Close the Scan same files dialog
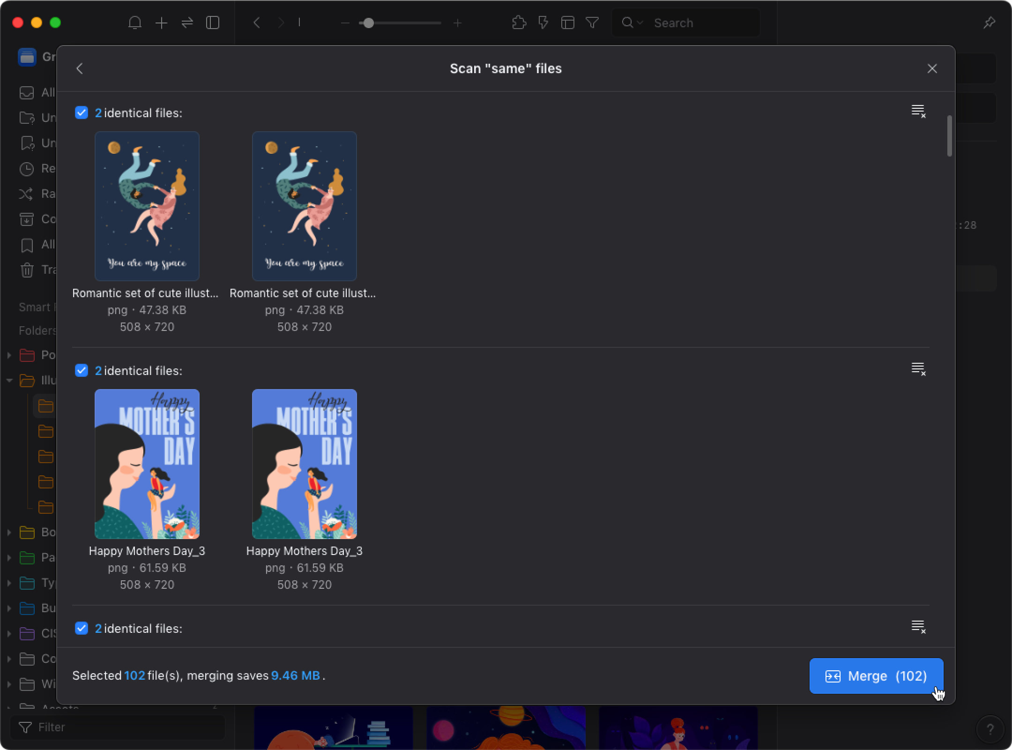 coord(932,68)
